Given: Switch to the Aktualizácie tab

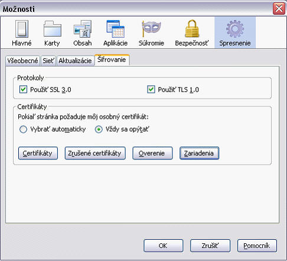Looking at the screenshot, I should (75, 61).
